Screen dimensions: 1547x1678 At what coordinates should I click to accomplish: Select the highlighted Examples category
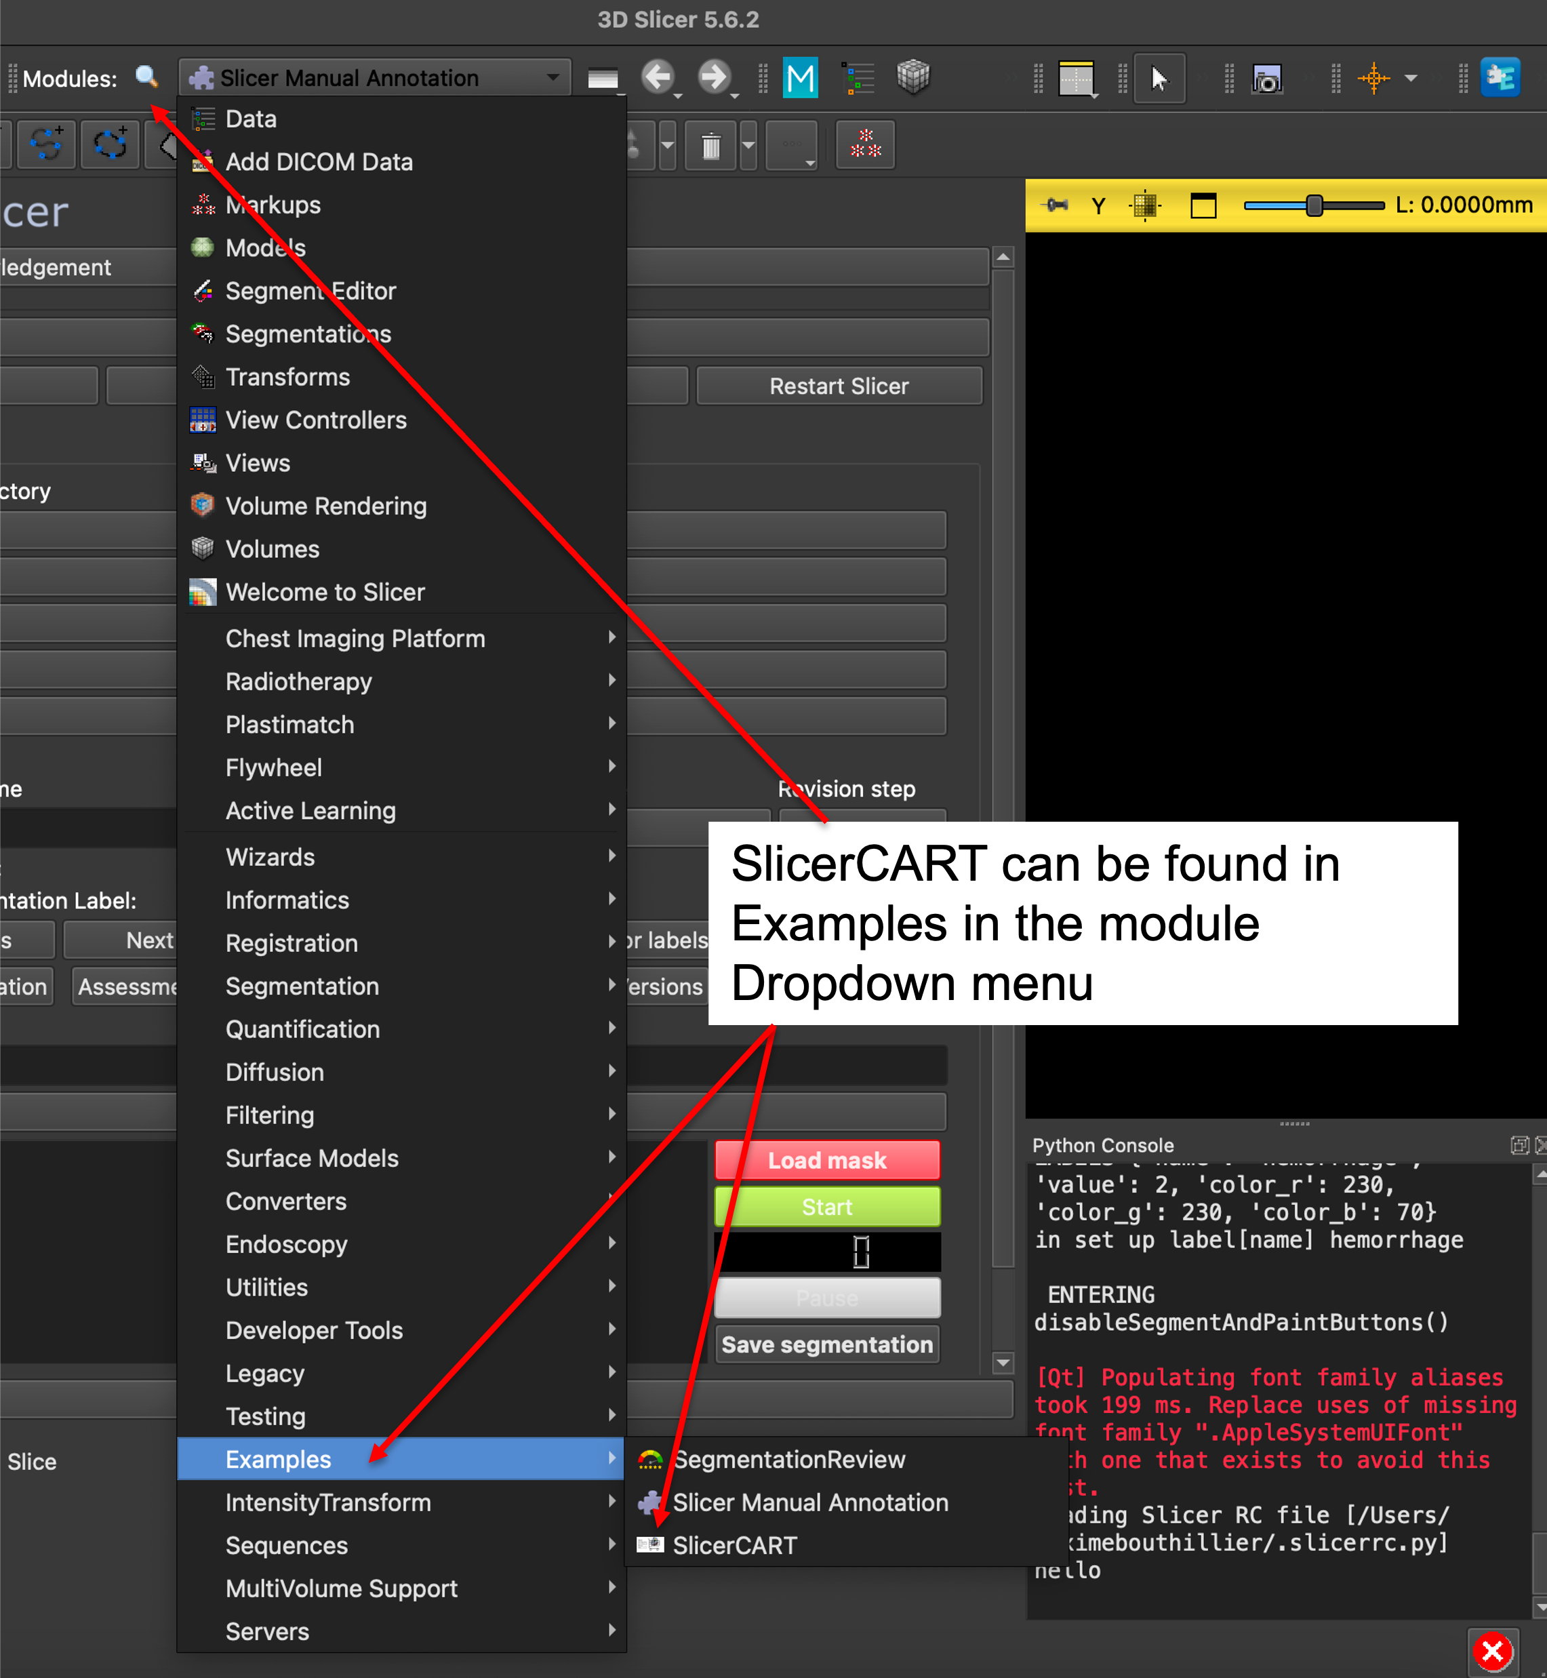pos(402,1460)
